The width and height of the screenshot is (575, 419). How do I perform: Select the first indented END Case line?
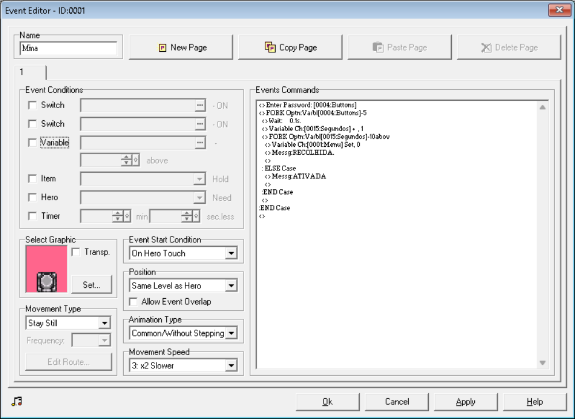pyautogui.click(x=277, y=192)
